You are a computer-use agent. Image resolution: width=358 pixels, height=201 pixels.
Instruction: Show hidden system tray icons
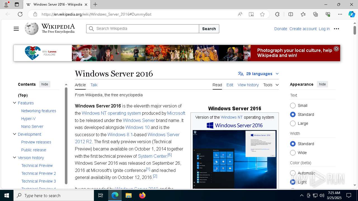click(x=302, y=195)
